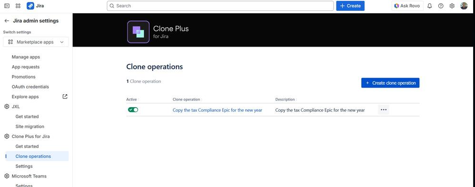Image resolution: width=475 pixels, height=187 pixels.
Task: Sort by the Description column header
Action: pos(286,99)
